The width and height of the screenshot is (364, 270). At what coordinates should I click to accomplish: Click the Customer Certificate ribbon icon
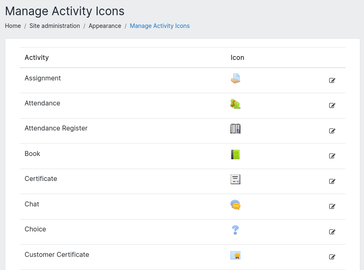click(235, 255)
